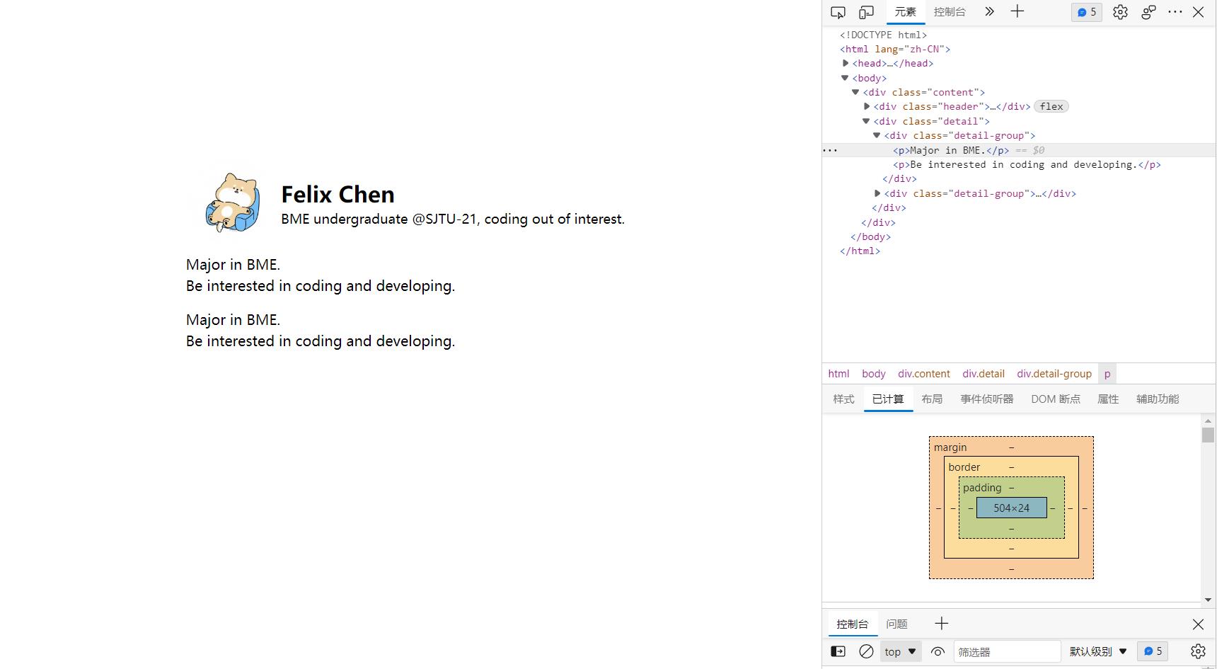Image resolution: width=1217 pixels, height=669 pixels.
Task: Open the 默认级别 log level dropdown
Action: [x=1097, y=651]
